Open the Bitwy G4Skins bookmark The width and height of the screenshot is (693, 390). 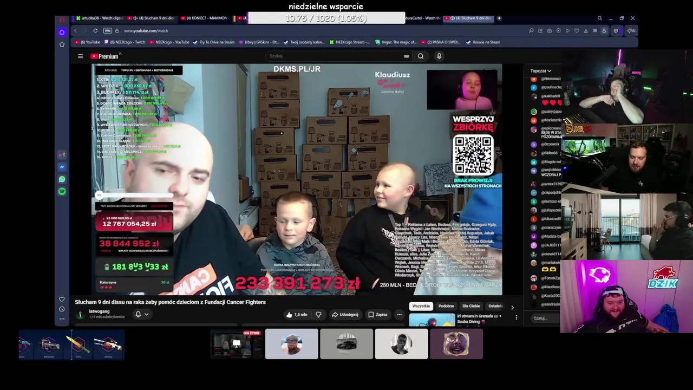259,42
